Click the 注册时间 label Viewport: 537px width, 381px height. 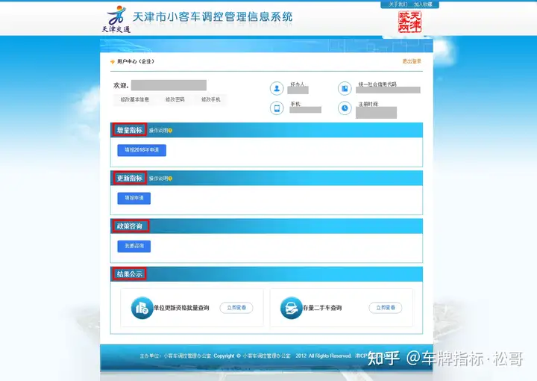click(368, 104)
